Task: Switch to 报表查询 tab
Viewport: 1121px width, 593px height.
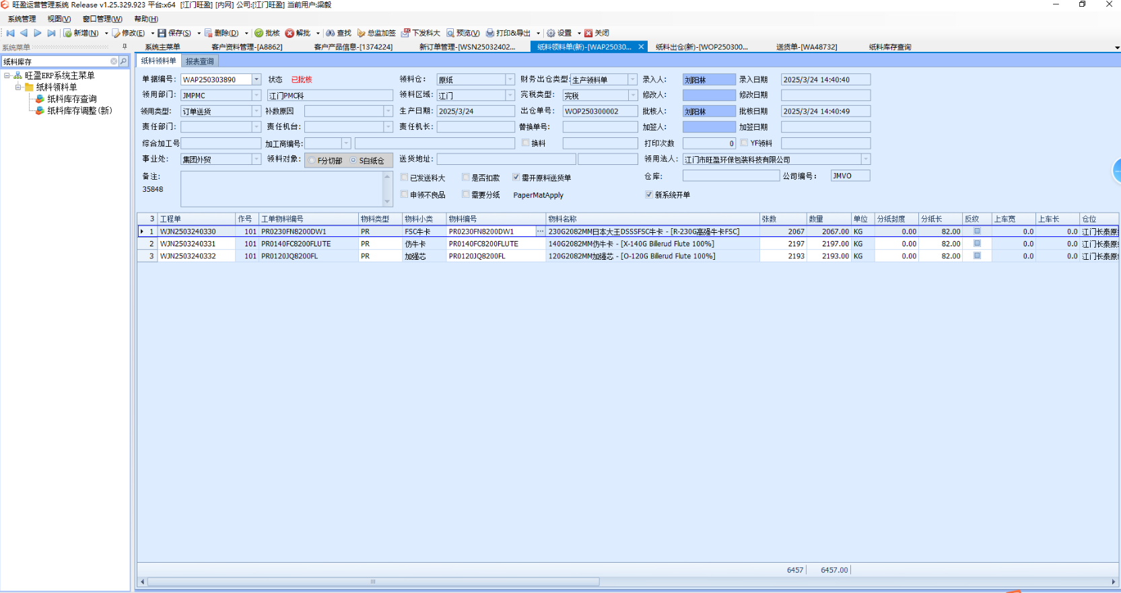Action: (x=199, y=61)
